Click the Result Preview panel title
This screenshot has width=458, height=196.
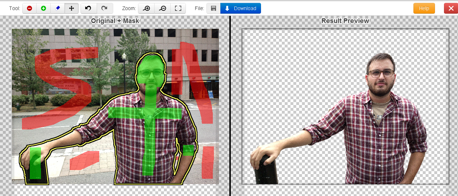coord(345,21)
